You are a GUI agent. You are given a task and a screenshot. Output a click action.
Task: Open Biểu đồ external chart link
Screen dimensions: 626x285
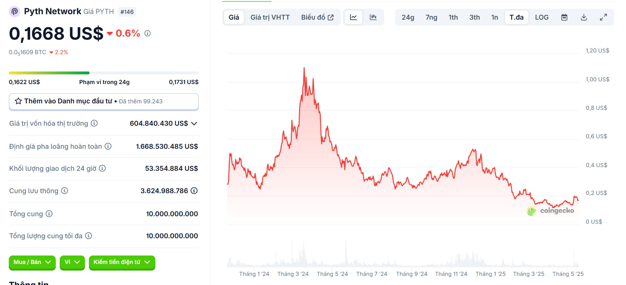[317, 17]
